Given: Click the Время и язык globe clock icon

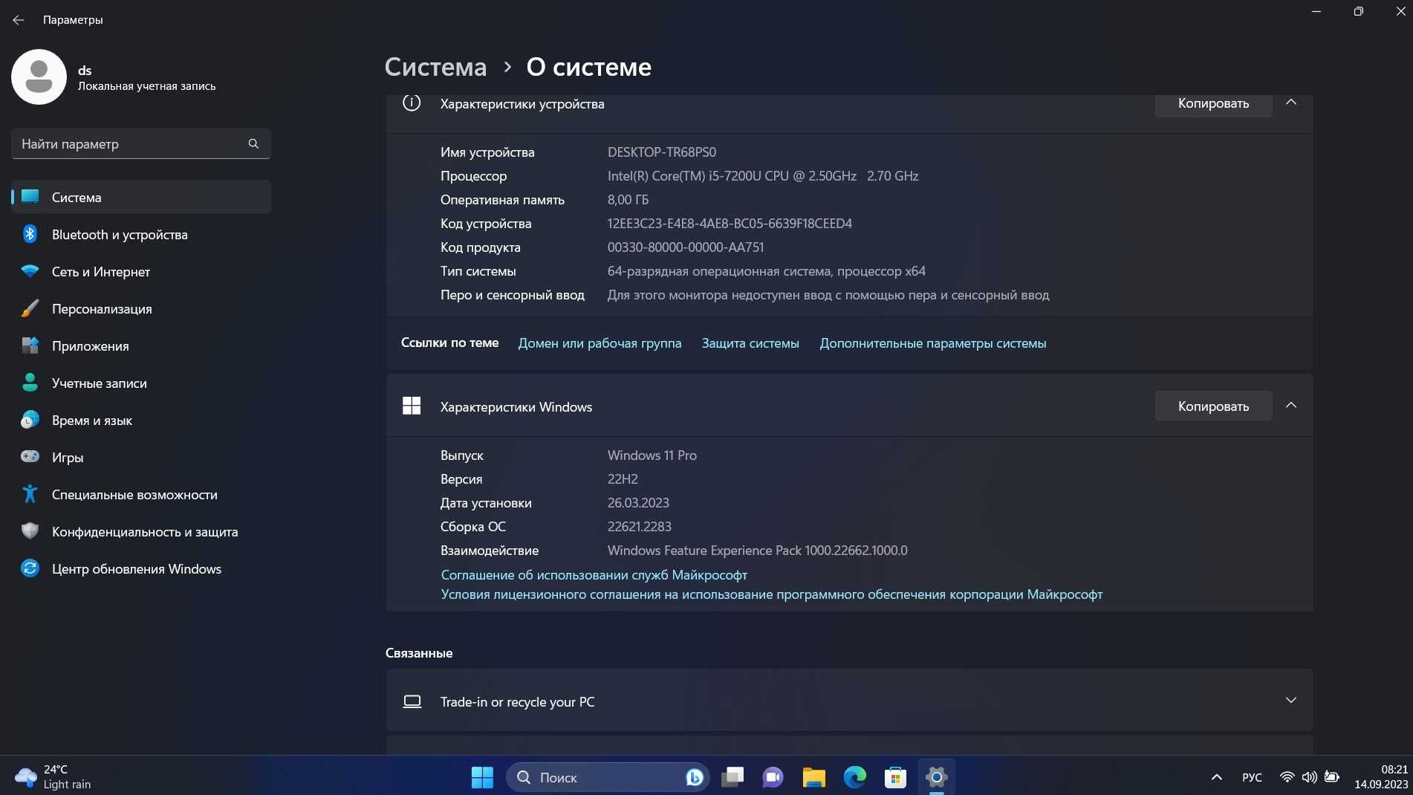Looking at the screenshot, I should coord(30,420).
